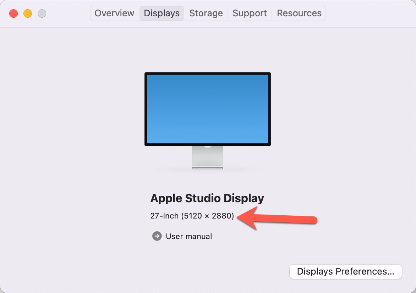Click the silver monitor stand illustration

(208, 156)
